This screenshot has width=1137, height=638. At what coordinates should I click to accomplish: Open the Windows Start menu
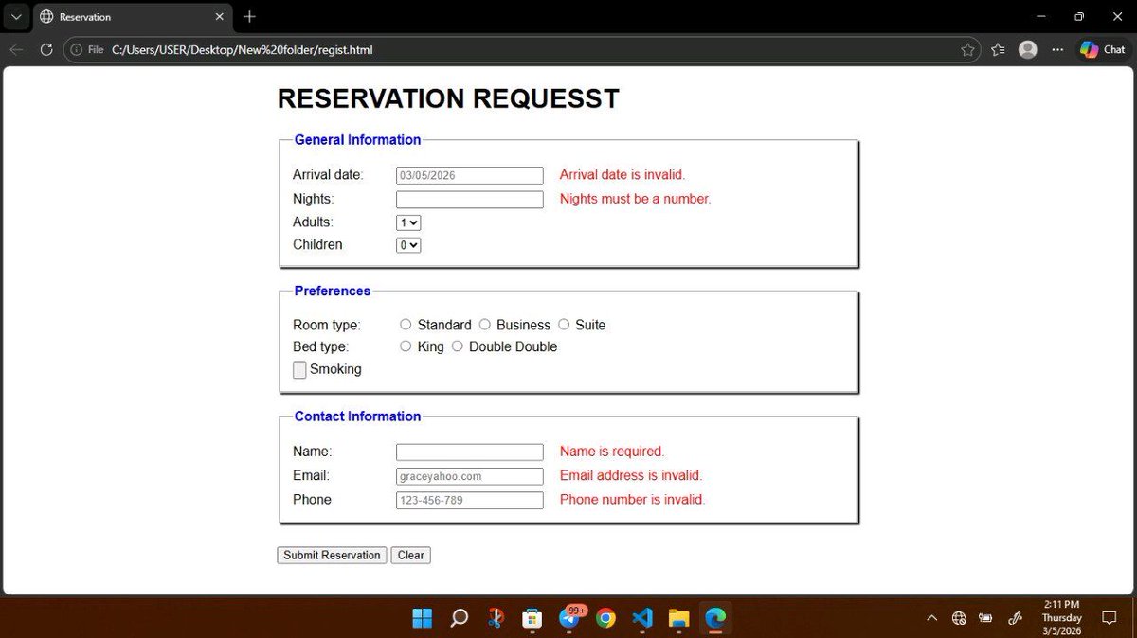tap(423, 618)
